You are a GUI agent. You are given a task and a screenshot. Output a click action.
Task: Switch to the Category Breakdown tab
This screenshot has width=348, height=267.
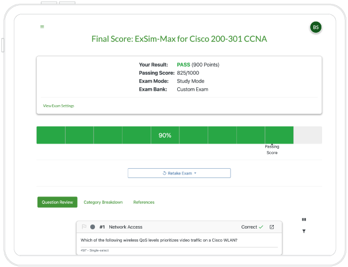[x=103, y=202]
